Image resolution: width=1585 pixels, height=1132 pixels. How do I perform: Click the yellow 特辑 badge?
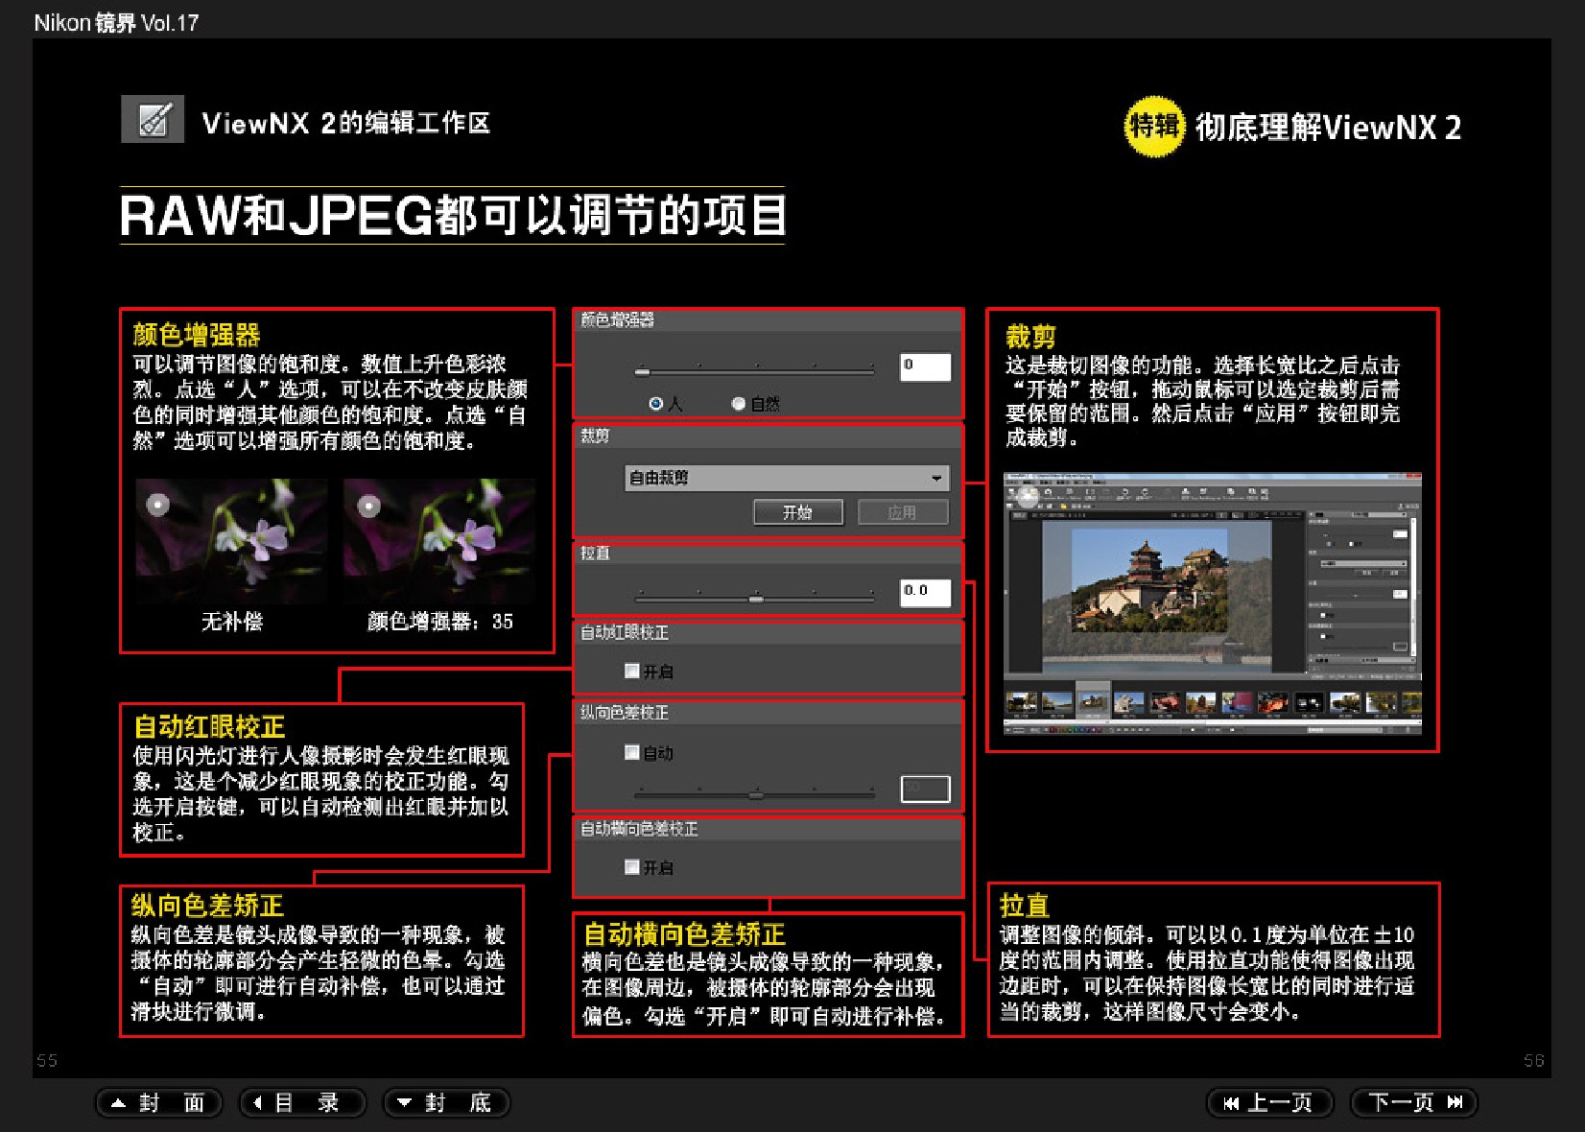[x=1154, y=126]
